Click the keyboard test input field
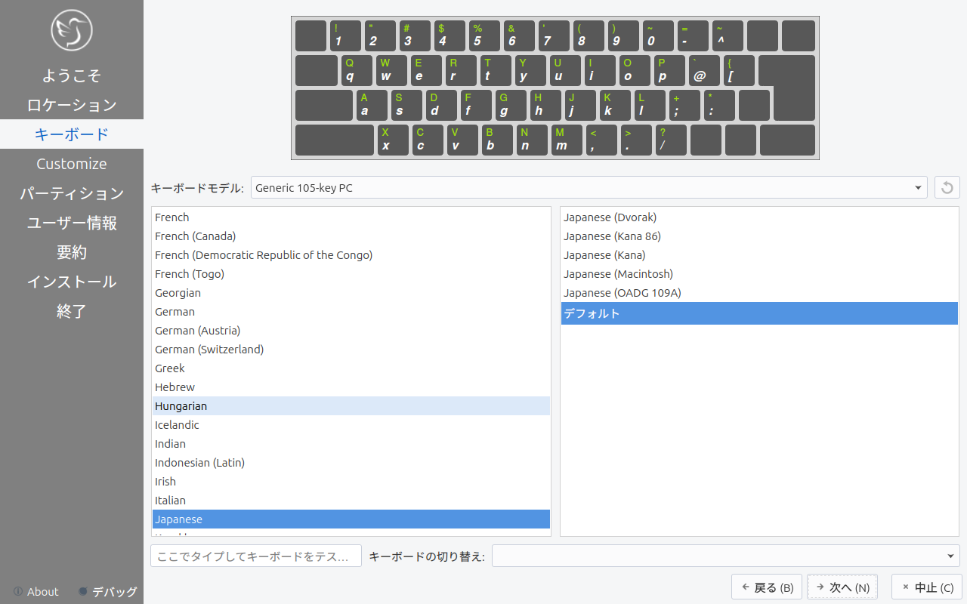This screenshot has height=604, width=967. [256, 556]
